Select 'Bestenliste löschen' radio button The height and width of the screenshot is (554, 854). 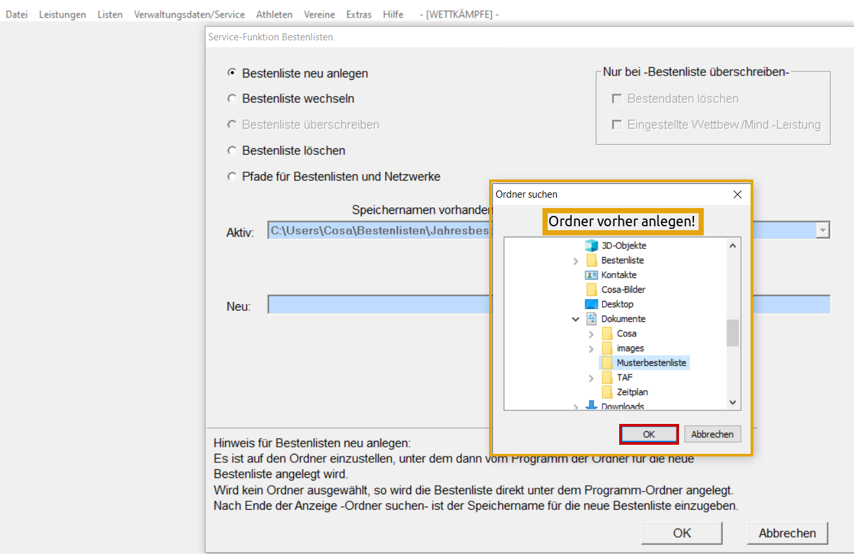(232, 150)
